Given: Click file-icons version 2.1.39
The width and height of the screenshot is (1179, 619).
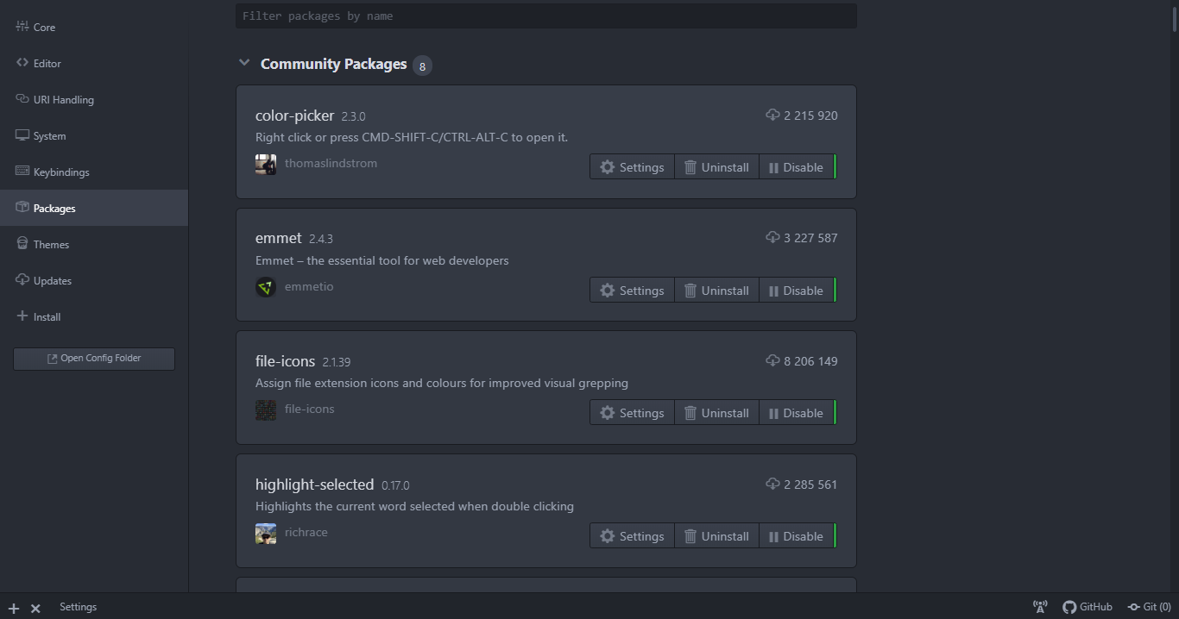Looking at the screenshot, I should [337, 362].
